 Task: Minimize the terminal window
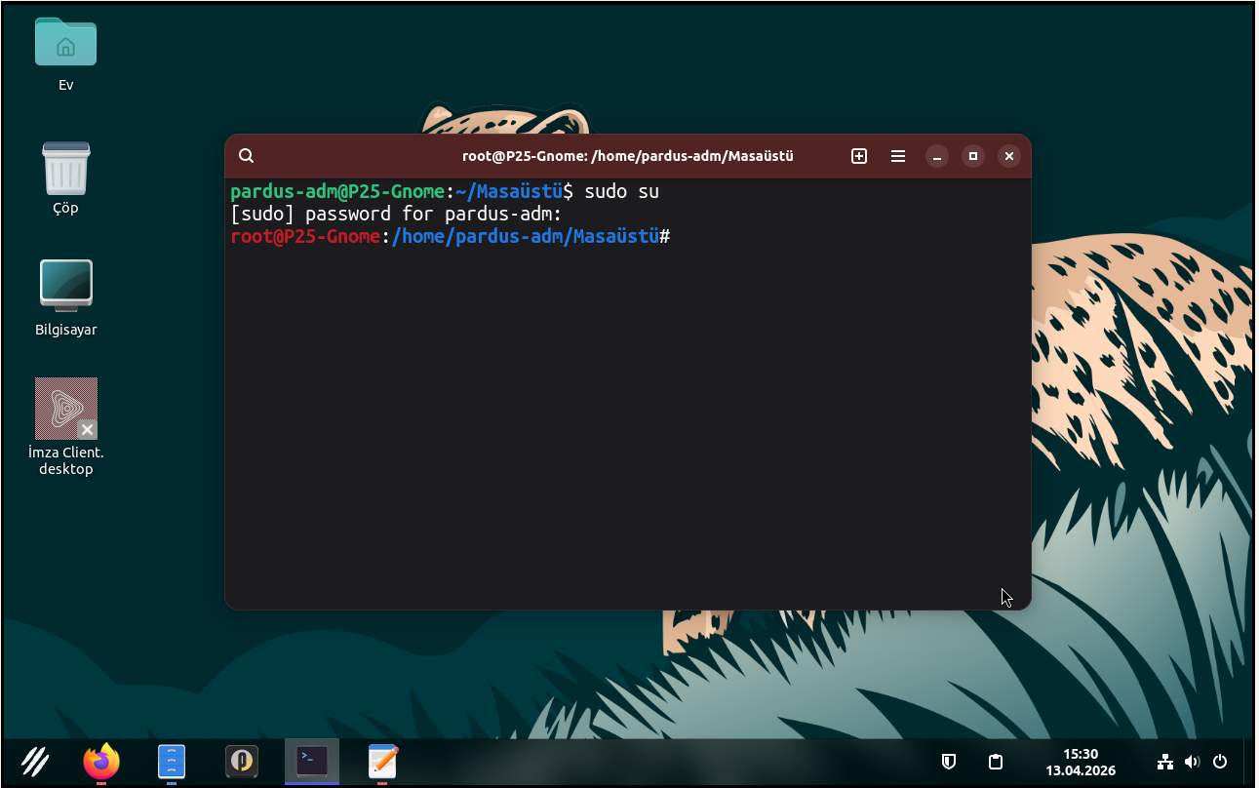pos(937,156)
